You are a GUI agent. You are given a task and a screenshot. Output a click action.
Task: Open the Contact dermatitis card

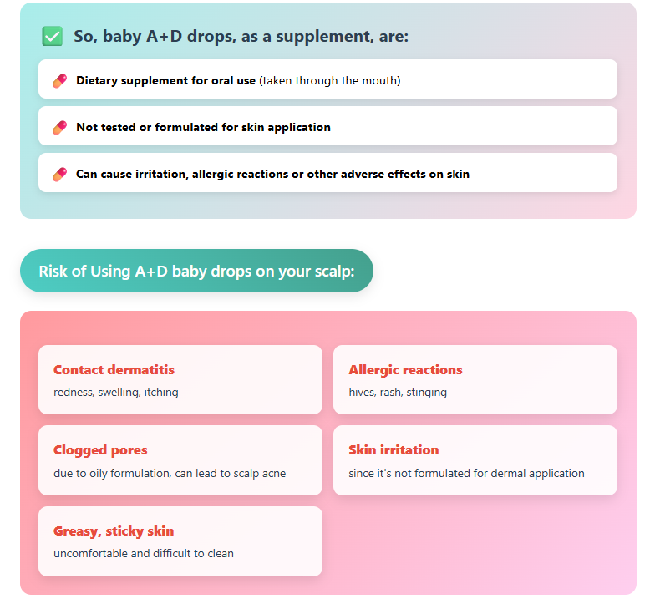tap(180, 379)
